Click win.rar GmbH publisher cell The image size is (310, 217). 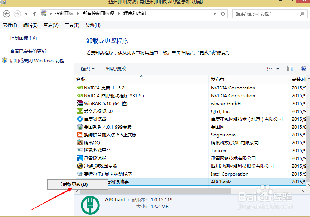pos(226,104)
